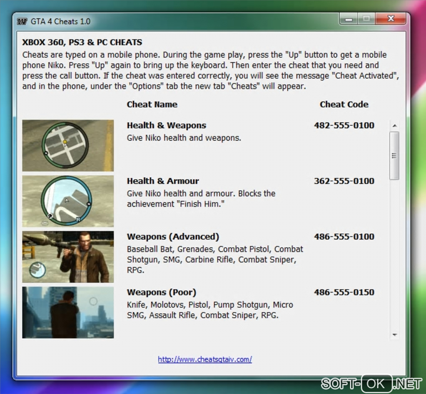Close the GTA 4 Cheats window
The width and height of the screenshot is (426, 394).
pos(390,19)
